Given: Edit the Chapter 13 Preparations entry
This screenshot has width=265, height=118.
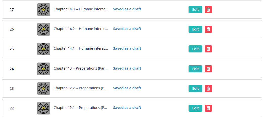Looking at the screenshot, I should click(x=195, y=69).
